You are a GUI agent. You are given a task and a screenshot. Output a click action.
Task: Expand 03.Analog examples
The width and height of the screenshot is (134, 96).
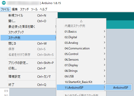click(x=81, y=43)
